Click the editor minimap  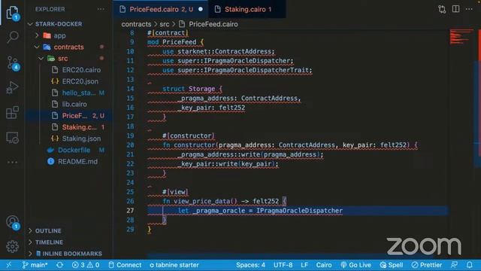point(461,36)
